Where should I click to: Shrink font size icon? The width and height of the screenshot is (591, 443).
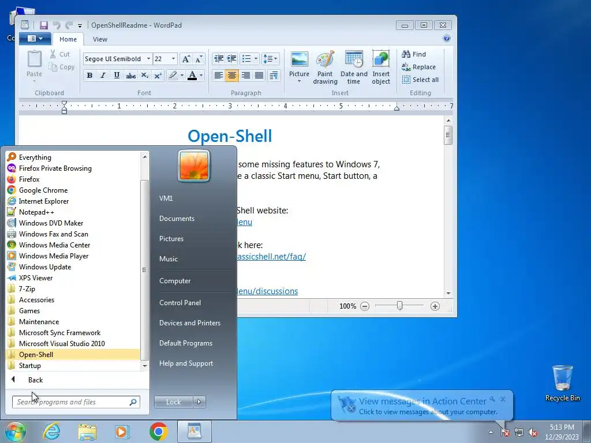[199, 59]
